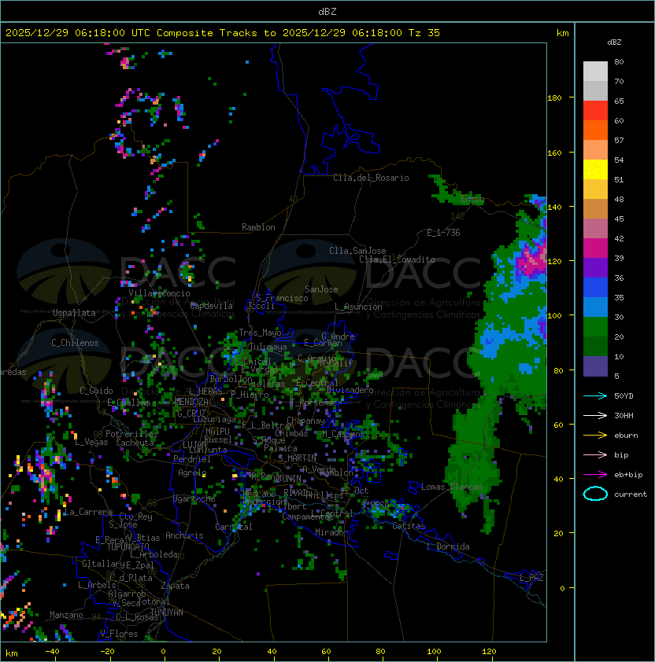Click the 120 tick on bottom axis
The image size is (655, 662).
click(x=489, y=652)
